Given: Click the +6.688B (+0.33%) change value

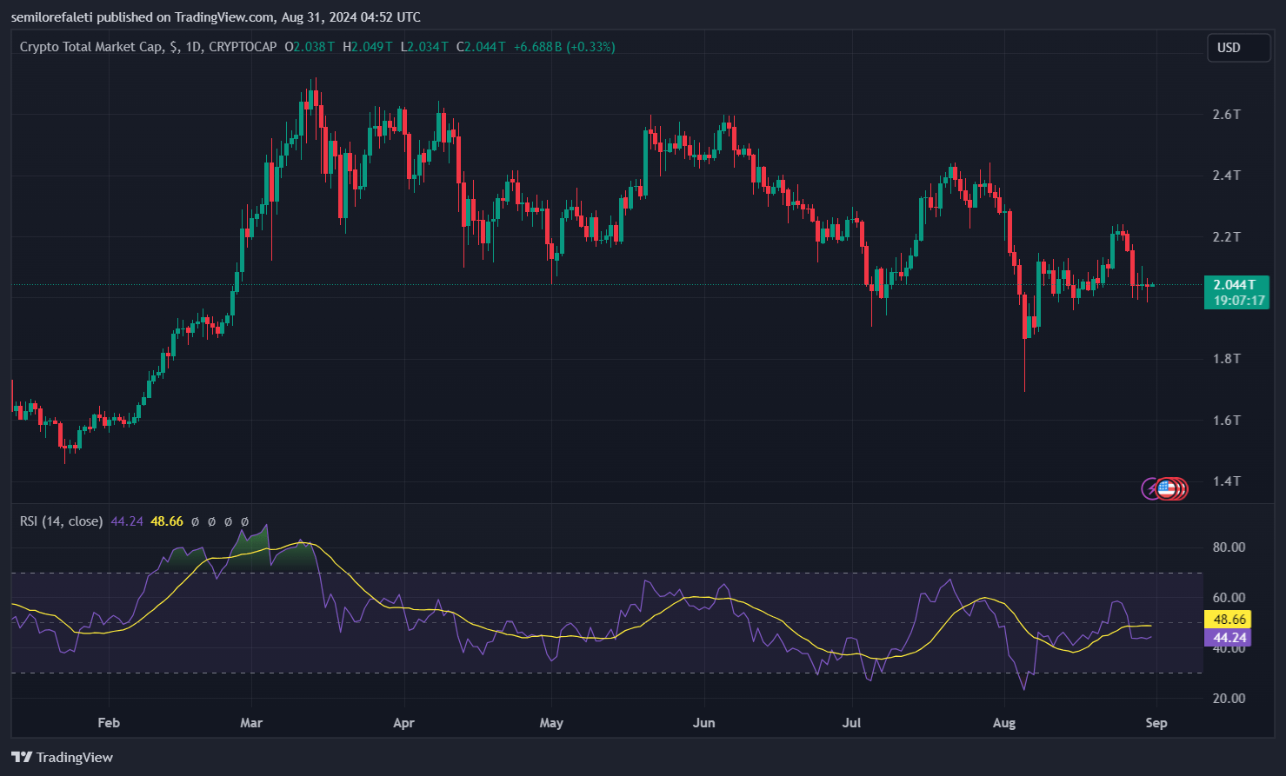Looking at the screenshot, I should (x=564, y=47).
